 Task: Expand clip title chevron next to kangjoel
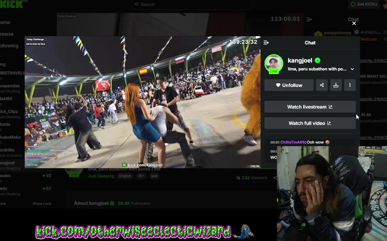point(352,69)
